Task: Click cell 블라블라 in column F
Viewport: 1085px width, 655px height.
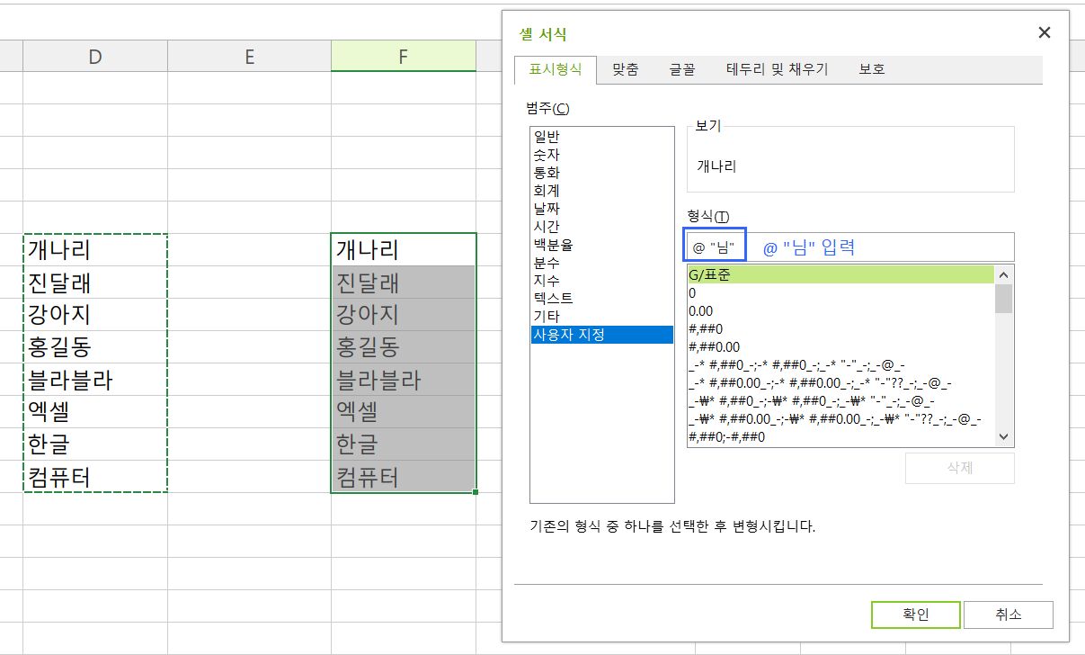Action: [x=404, y=380]
